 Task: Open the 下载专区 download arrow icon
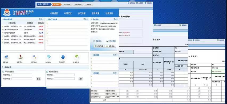[63, 57]
